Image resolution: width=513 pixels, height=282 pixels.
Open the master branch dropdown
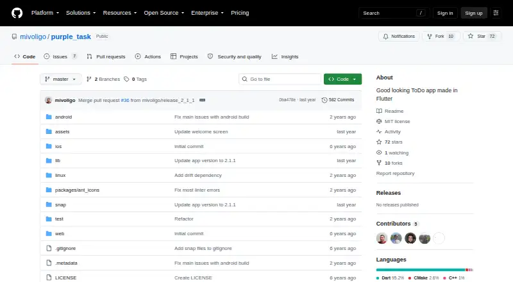[x=60, y=79]
